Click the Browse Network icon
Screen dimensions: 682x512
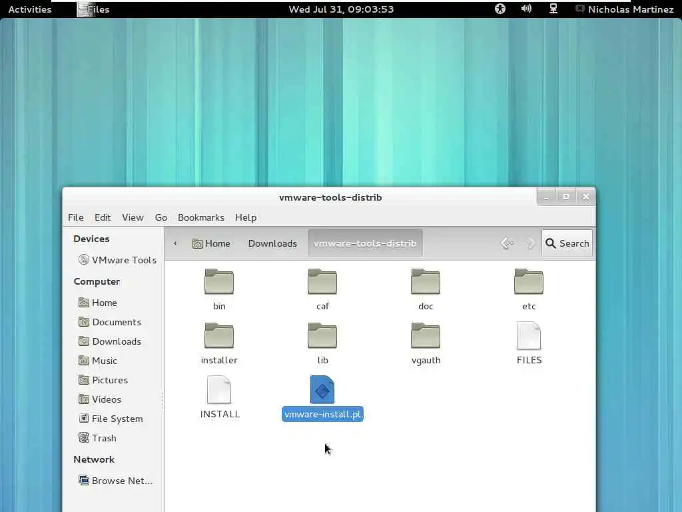click(x=83, y=480)
